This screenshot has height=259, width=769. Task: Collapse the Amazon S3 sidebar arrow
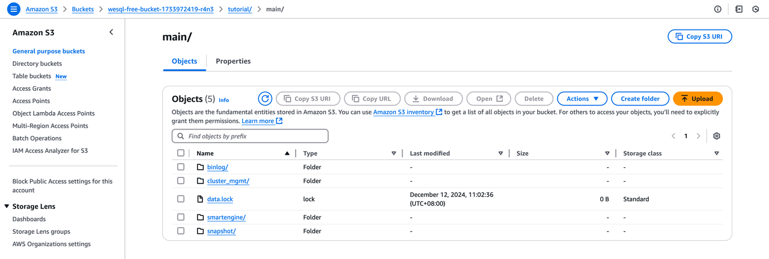[x=111, y=32]
